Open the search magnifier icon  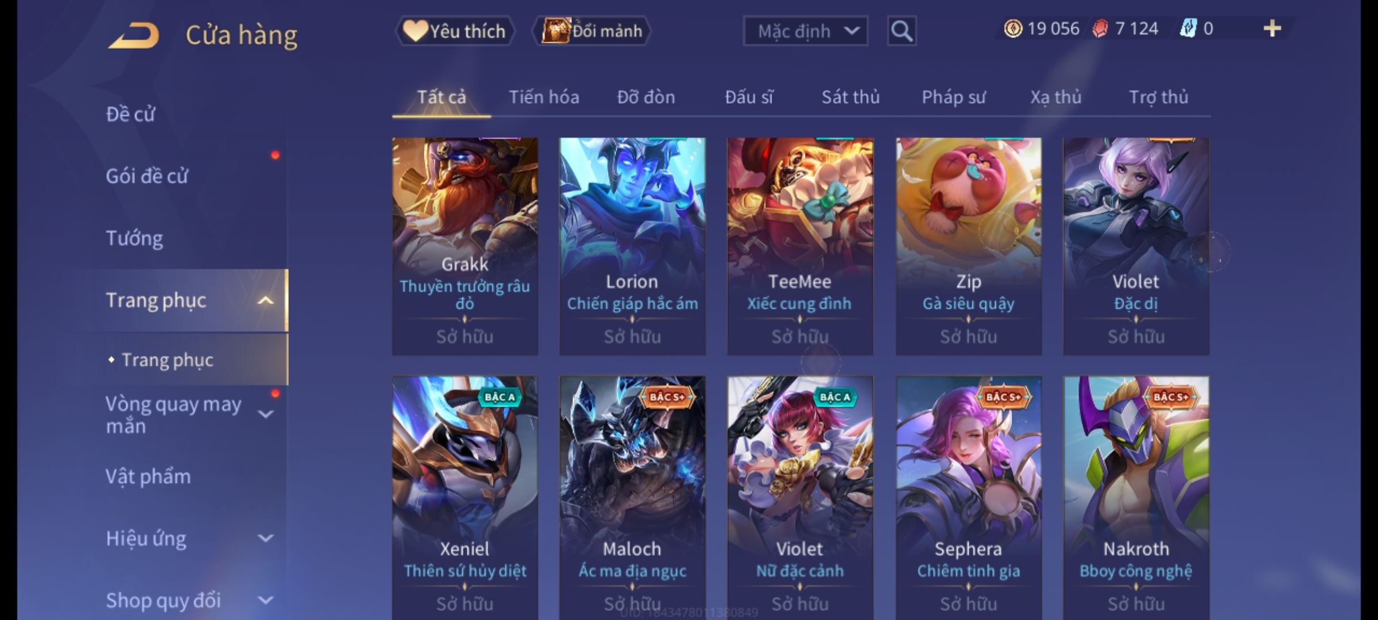901,31
